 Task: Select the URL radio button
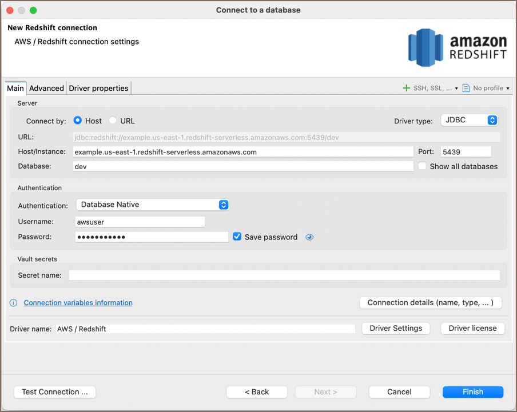pos(113,121)
